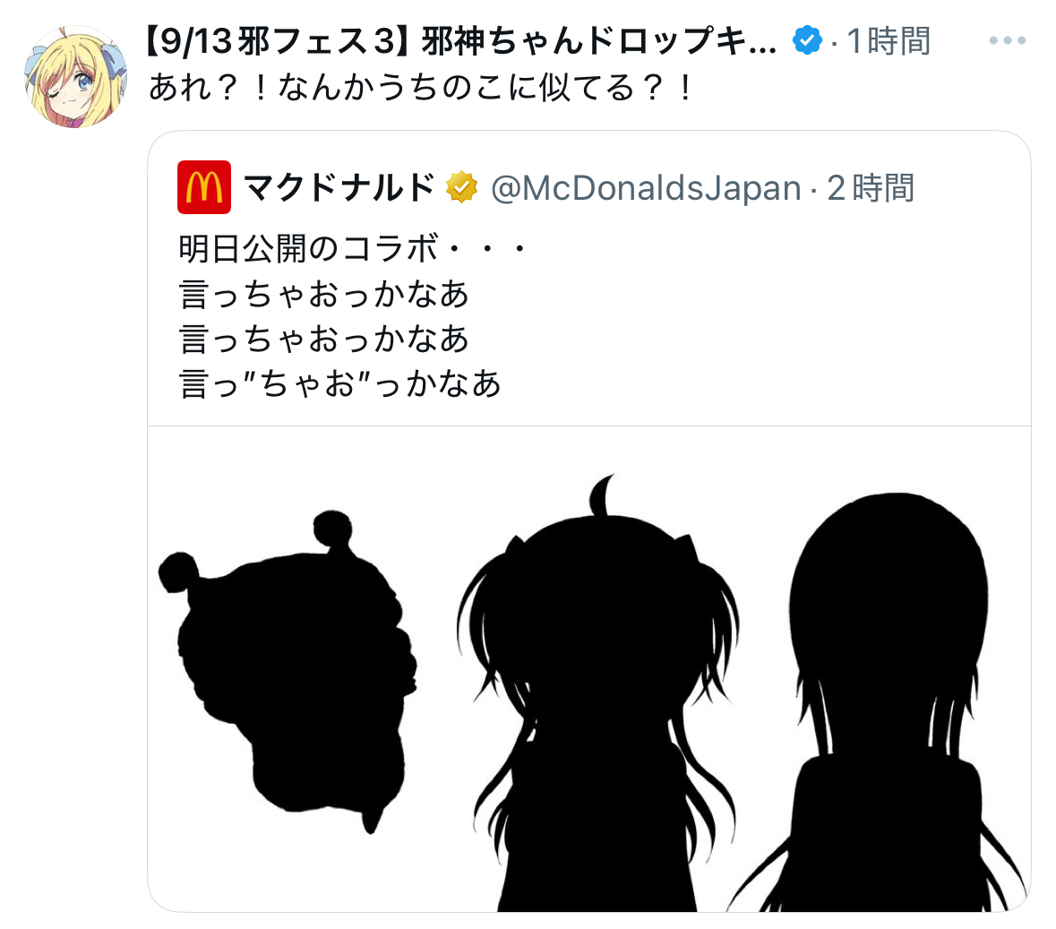Click the blue verified badge
1056x929 pixels.
807,41
